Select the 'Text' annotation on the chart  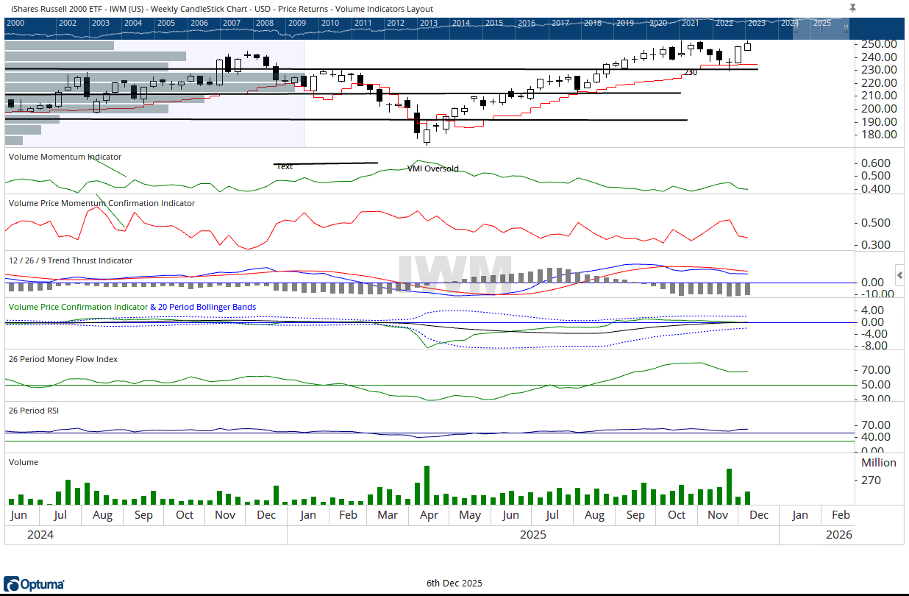[x=285, y=166]
